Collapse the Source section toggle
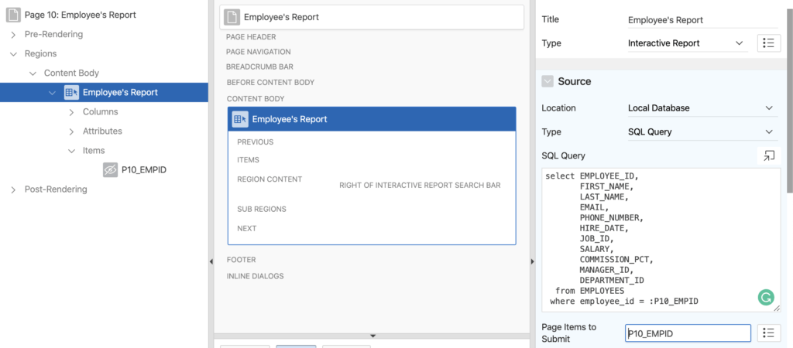Viewport: 793px width, 348px height. coord(548,81)
